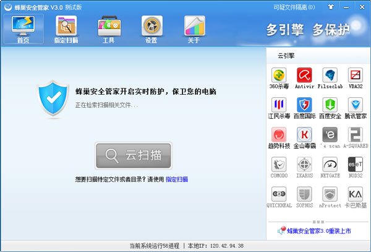Enable the nProtect engine icon
Screen dimensions: 371x252
tap(330, 194)
